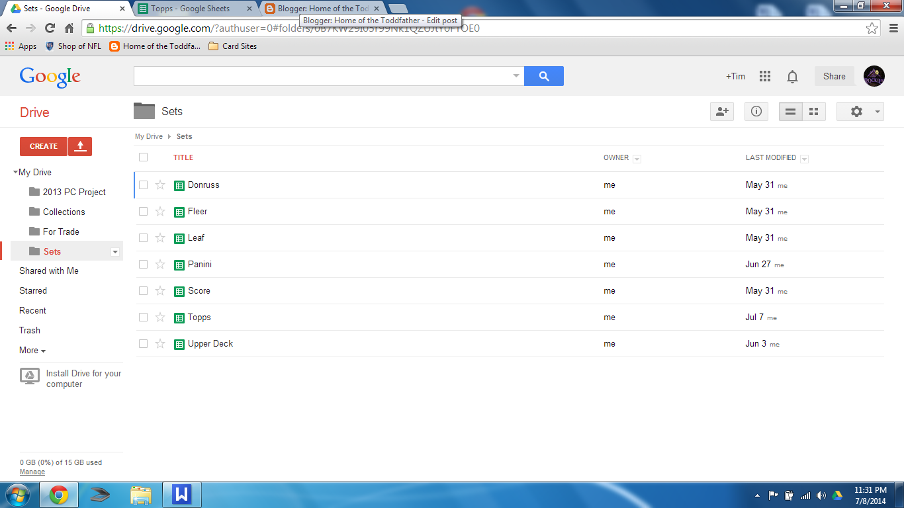Open the Last Modified sort dropdown
The height and width of the screenshot is (508, 904).
pyautogui.click(x=804, y=159)
